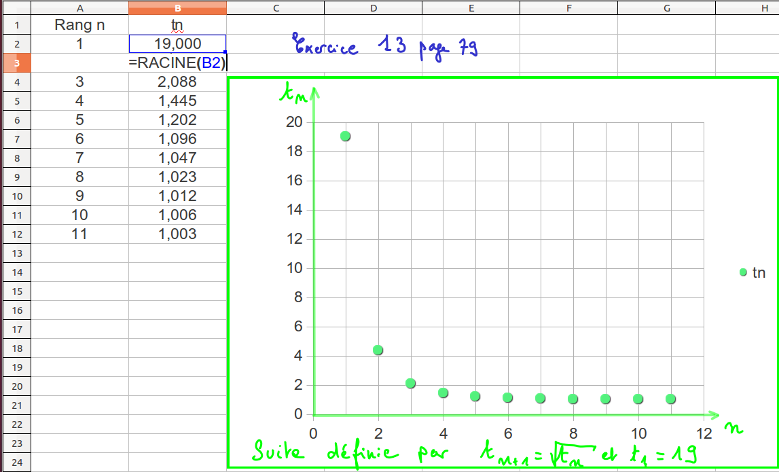Click the 'tn' legend label in chart
This screenshot has width=779, height=472.
tap(759, 273)
